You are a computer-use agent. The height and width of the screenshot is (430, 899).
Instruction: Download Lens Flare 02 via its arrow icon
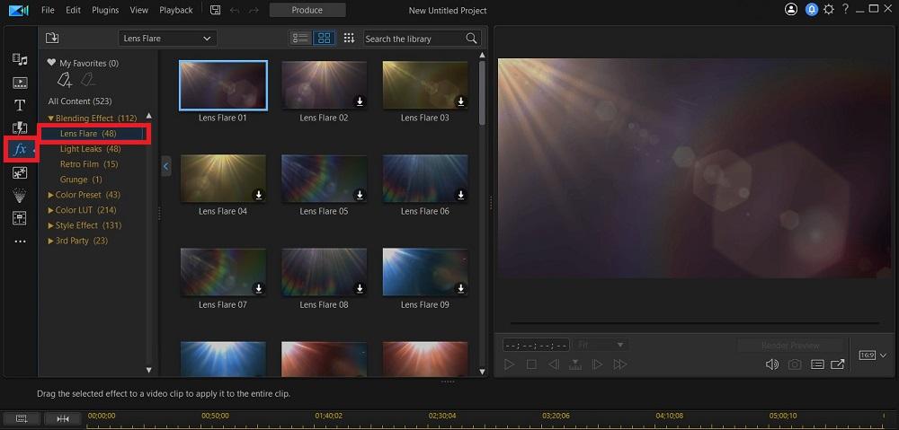360,101
